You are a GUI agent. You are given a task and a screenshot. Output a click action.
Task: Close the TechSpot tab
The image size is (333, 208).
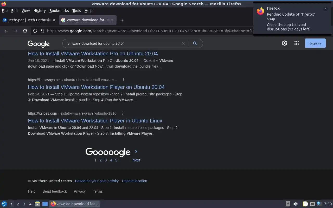[54, 20]
